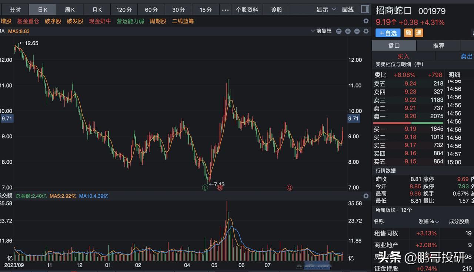
Task: Zoom in chart with plus circle icon
Action: point(348,31)
